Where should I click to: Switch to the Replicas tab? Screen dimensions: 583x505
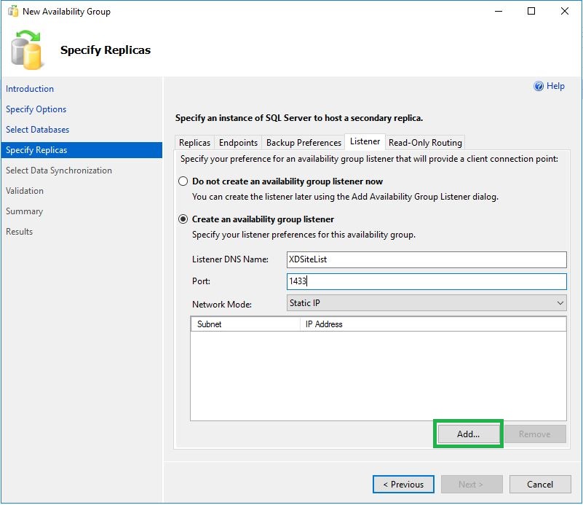click(x=194, y=142)
